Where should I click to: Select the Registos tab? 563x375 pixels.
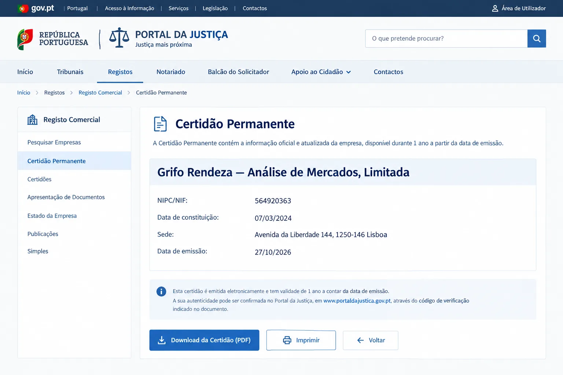coord(120,72)
